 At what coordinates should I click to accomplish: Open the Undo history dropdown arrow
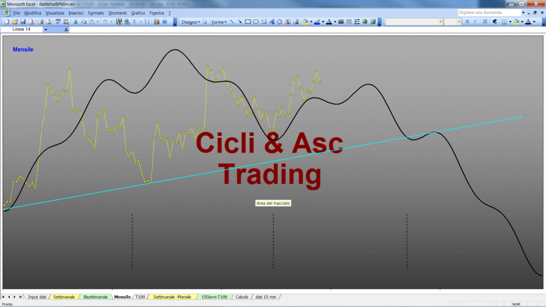click(111, 21)
